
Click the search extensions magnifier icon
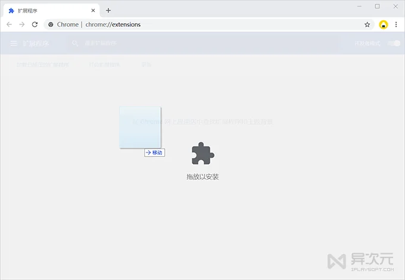click(x=75, y=43)
